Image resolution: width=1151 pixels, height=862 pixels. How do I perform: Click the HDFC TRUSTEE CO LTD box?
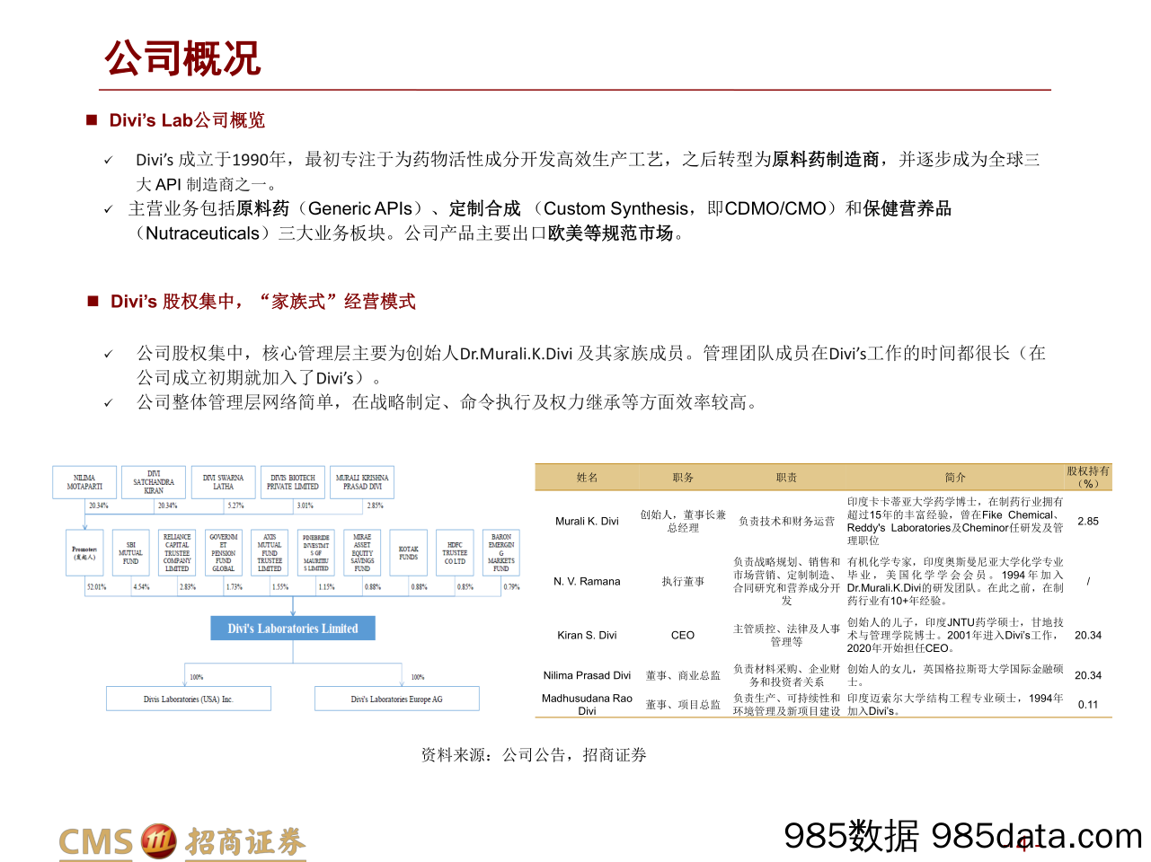455,553
